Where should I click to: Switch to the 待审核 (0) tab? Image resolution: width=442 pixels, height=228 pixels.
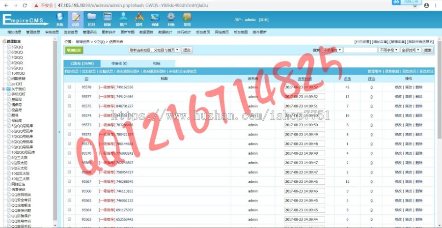coord(119,63)
